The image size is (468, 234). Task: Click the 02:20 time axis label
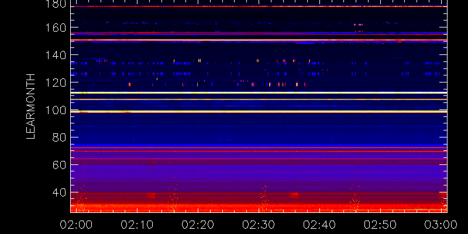tap(198, 225)
